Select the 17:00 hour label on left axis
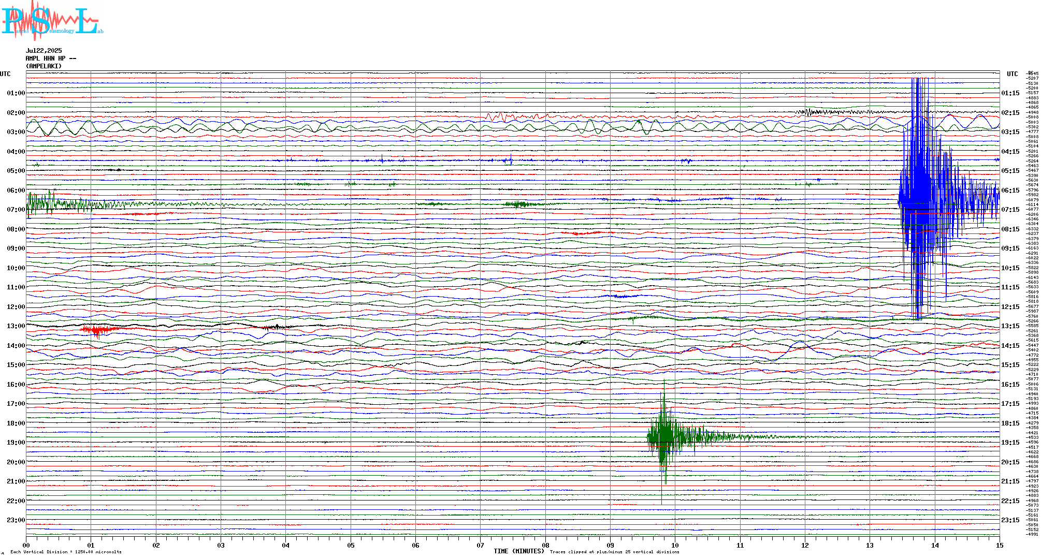The height and width of the screenshot is (559, 1041). pyautogui.click(x=16, y=404)
